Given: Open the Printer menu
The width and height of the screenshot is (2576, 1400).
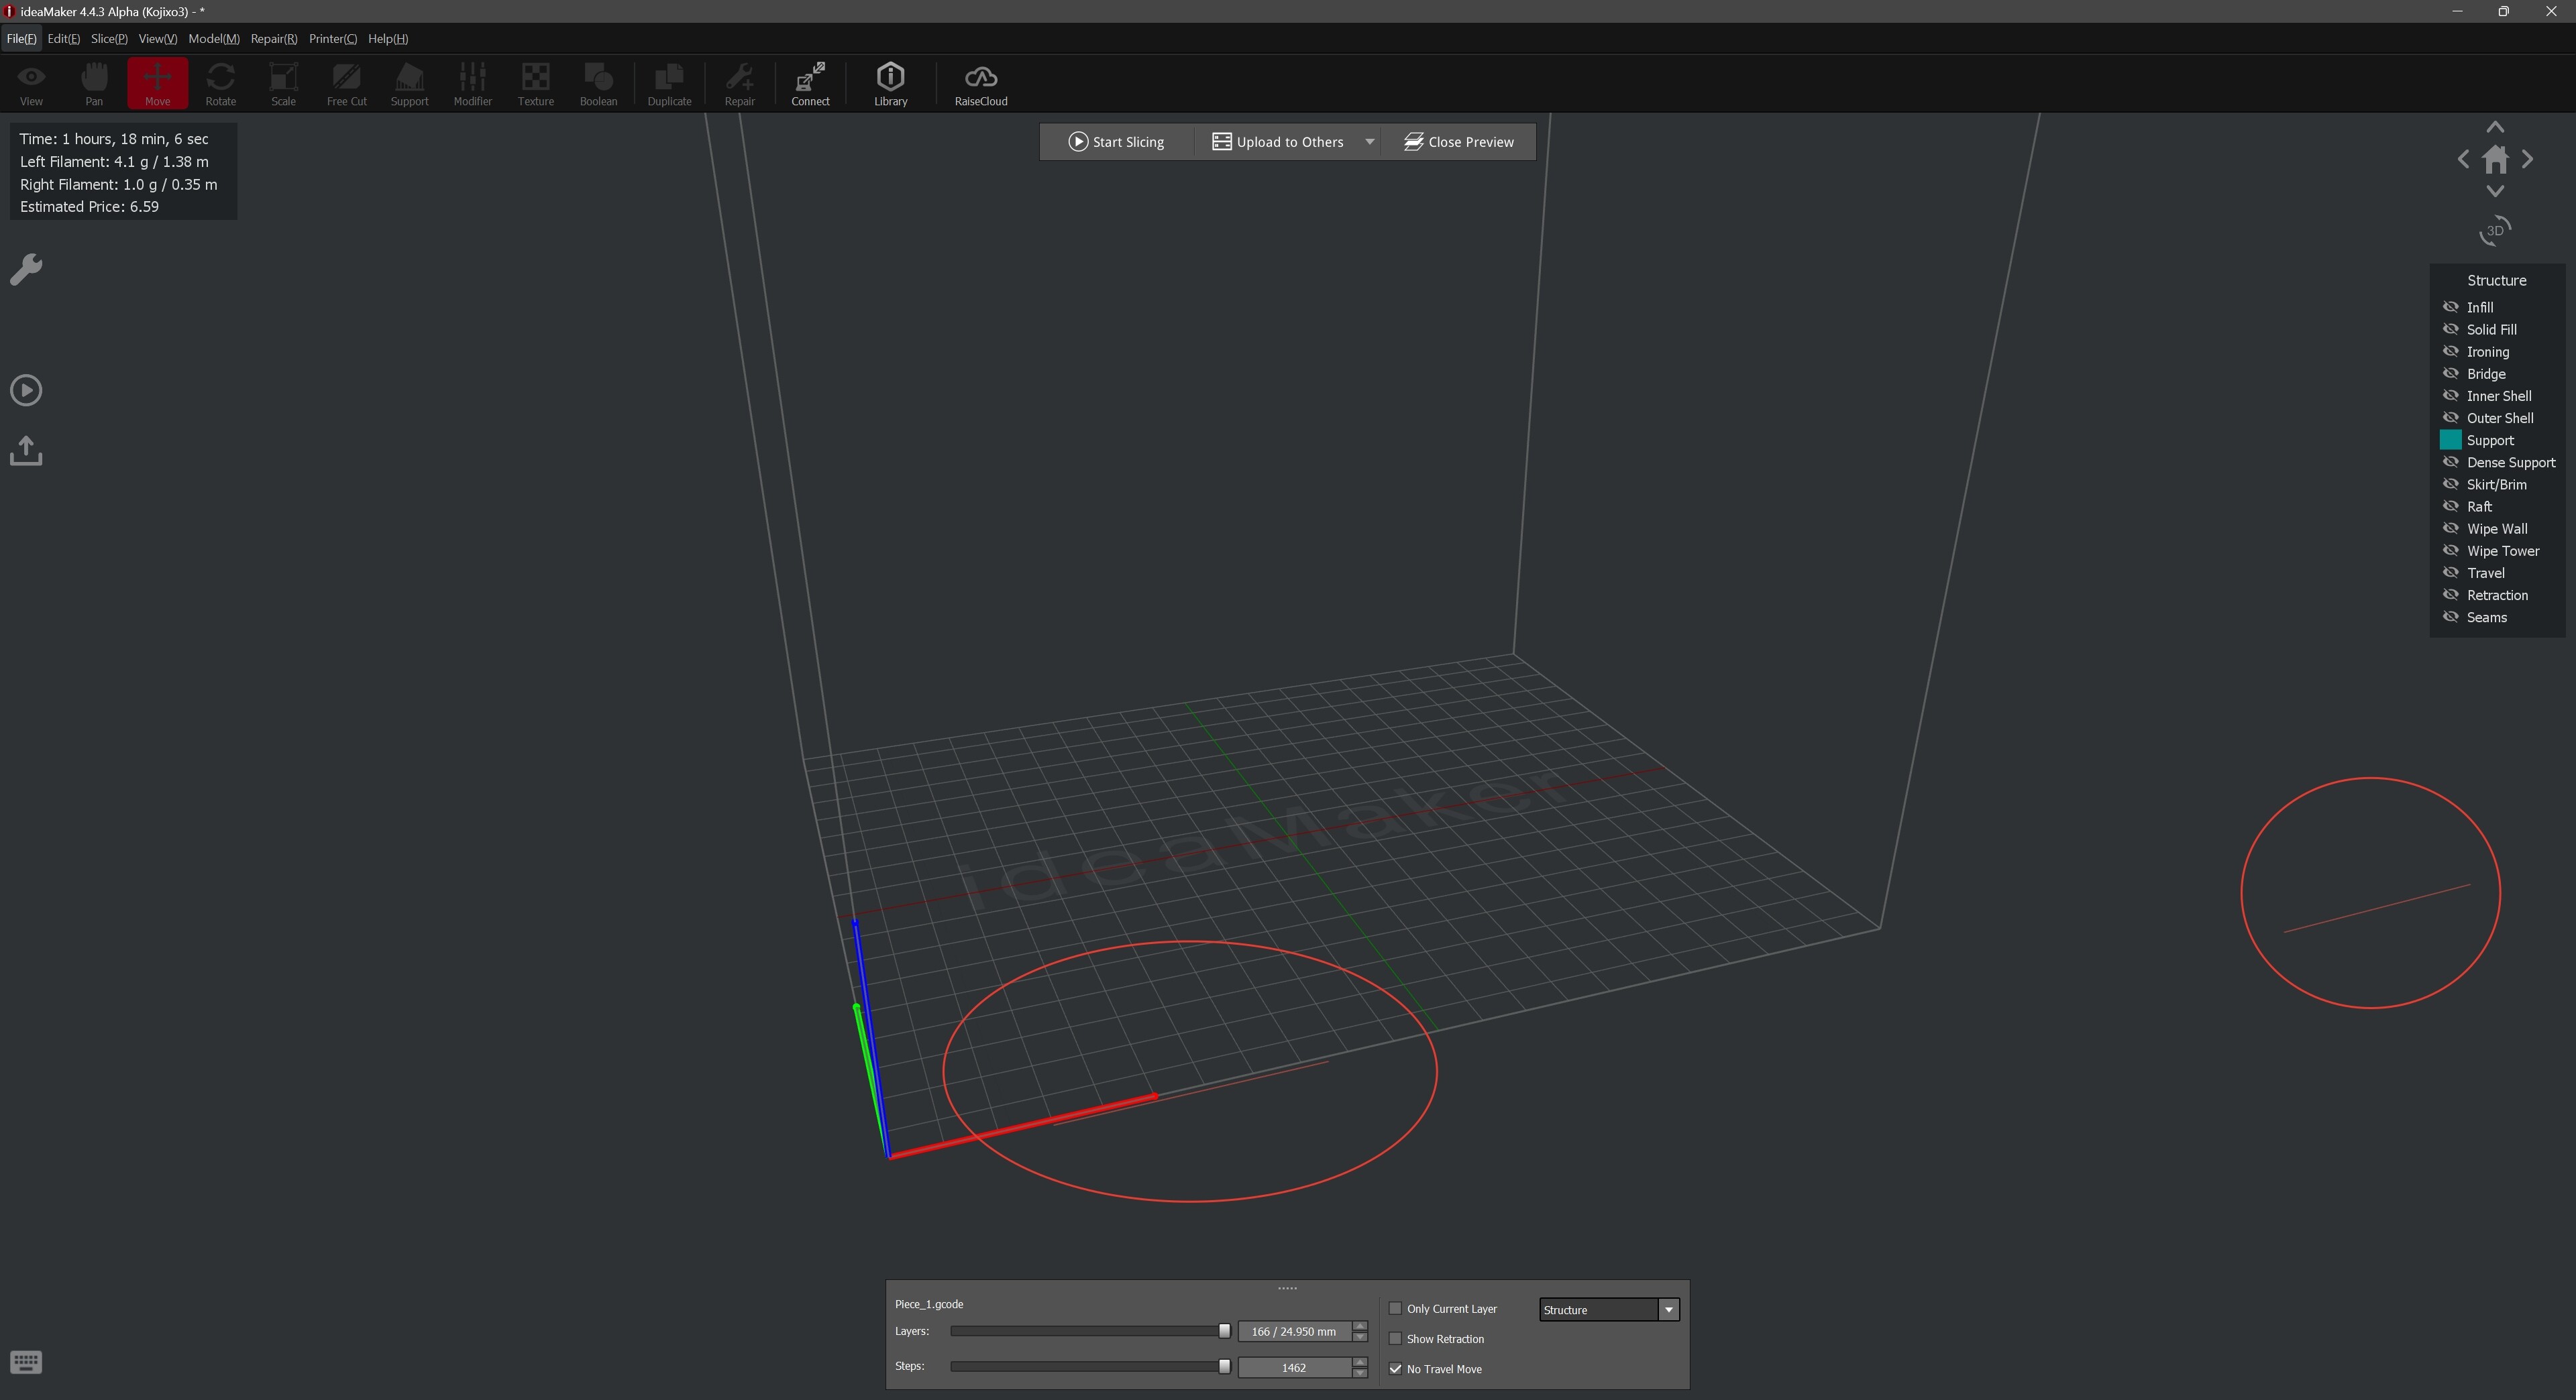Looking at the screenshot, I should click(332, 39).
